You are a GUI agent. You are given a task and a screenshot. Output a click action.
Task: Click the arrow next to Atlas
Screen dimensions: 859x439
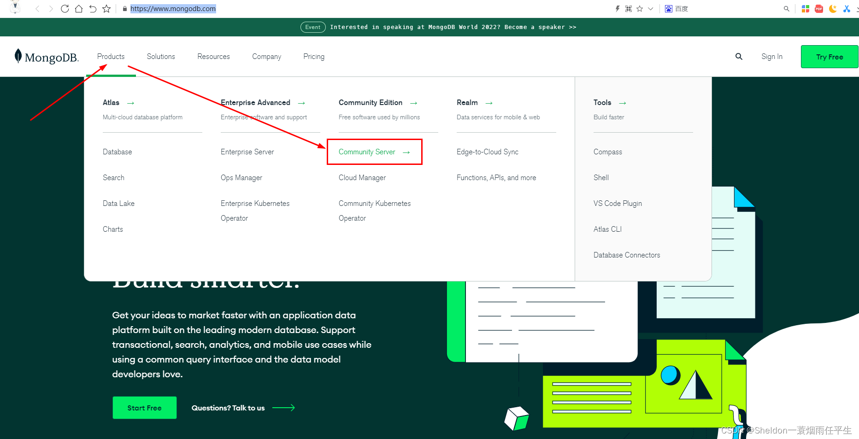(131, 103)
